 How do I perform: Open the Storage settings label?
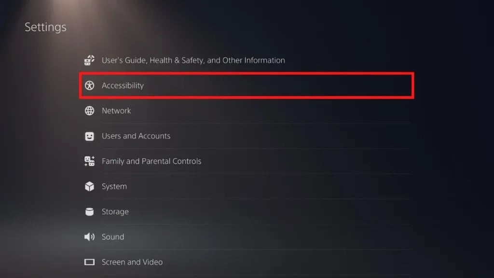coord(115,211)
